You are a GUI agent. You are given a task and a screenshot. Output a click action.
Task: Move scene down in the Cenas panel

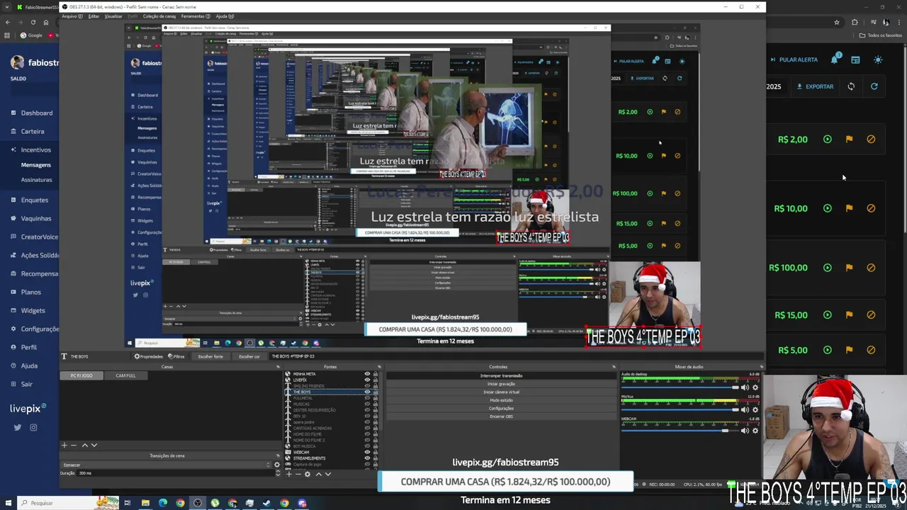coord(94,445)
